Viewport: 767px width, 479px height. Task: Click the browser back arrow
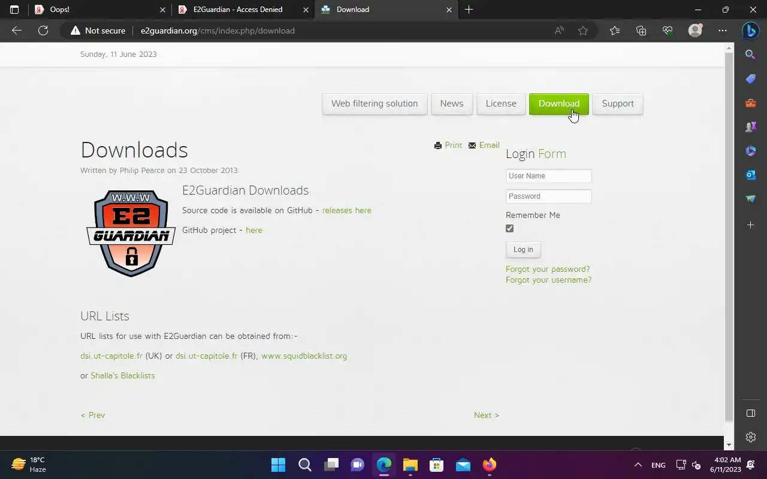[x=17, y=31]
